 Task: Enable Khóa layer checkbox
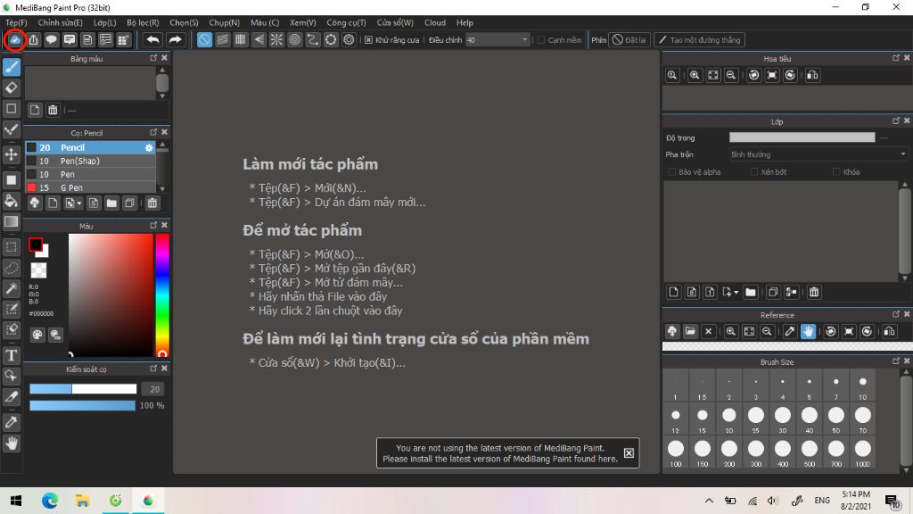[x=836, y=172]
